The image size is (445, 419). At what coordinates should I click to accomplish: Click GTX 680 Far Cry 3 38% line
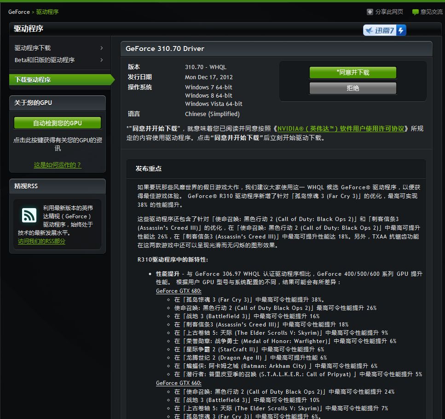250,300
